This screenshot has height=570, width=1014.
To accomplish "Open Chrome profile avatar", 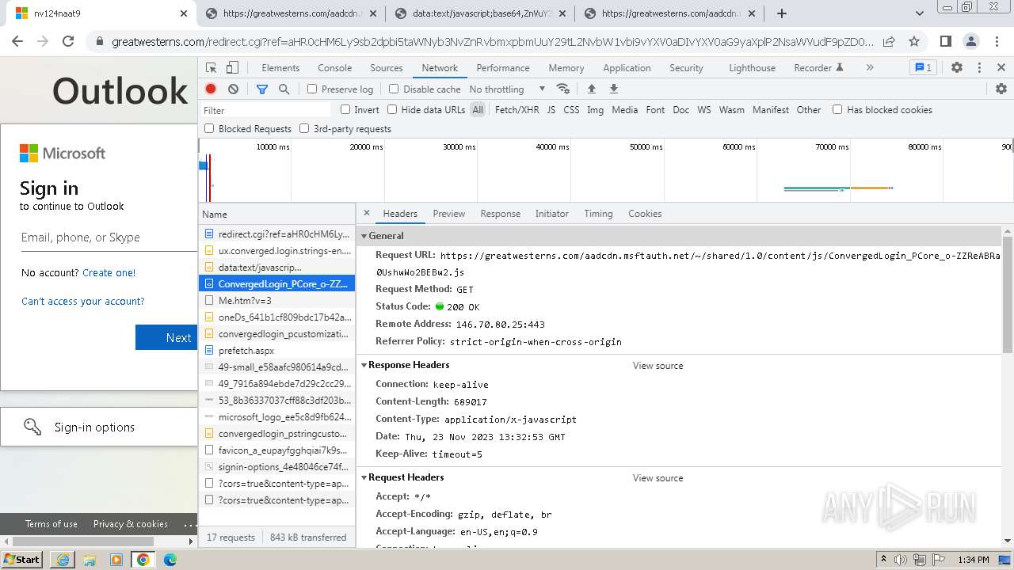I will pos(971,41).
